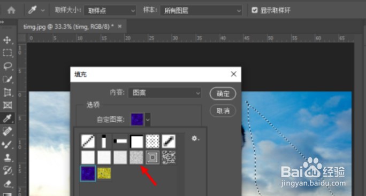
Task: Open the Eyedropper tool preset picker
Action: coord(43,11)
